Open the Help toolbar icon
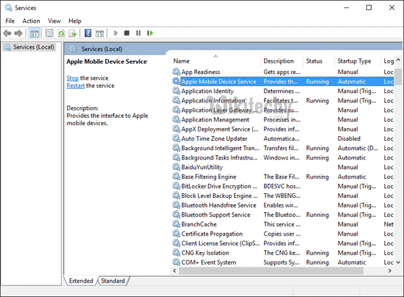The height and width of the screenshot is (297, 404). (x=88, y=33)
